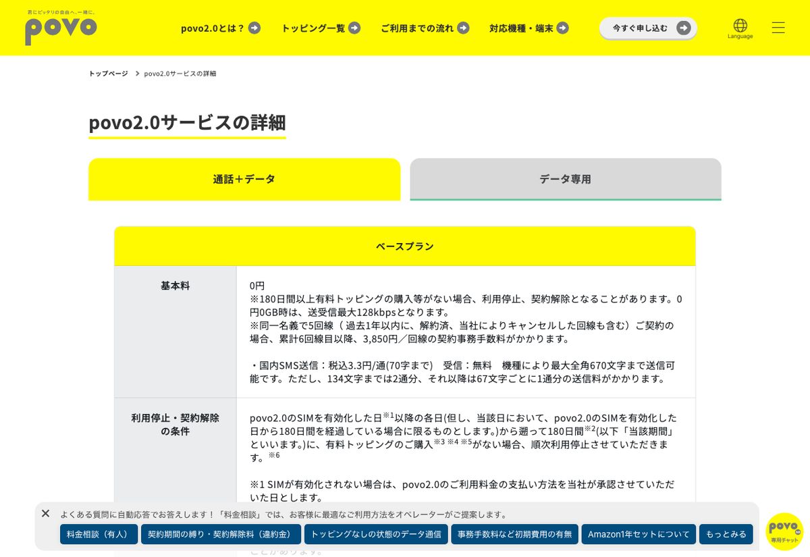Click arrow icon next to 対応機種・端末

(563, 28)
